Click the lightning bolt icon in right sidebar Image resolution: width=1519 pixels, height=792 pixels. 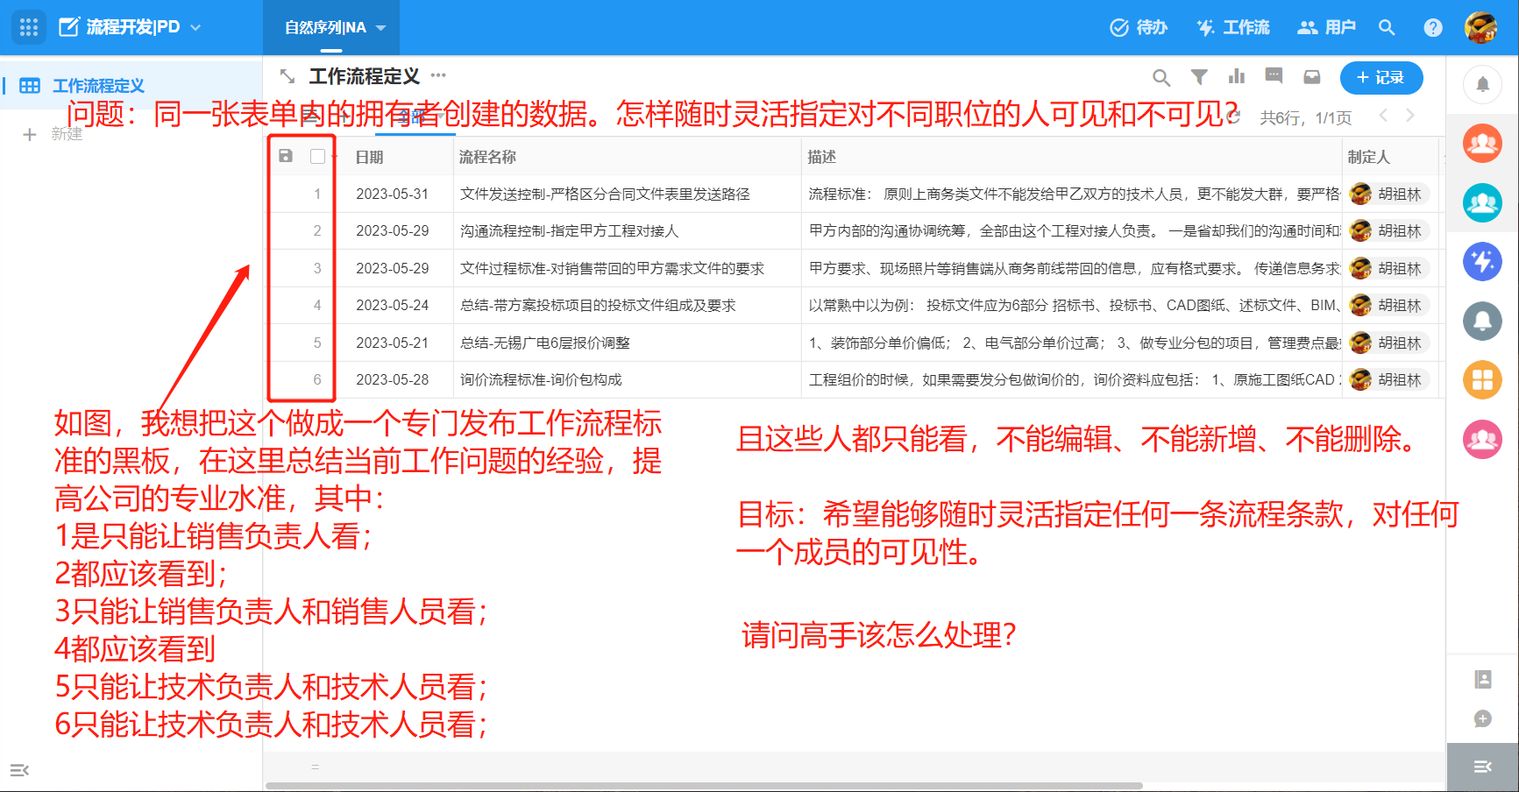pyautogui.click(x=1482, y=261)
